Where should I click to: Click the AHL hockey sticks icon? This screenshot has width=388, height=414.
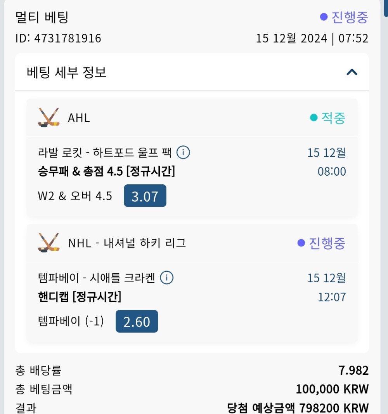tap(48, 117)
